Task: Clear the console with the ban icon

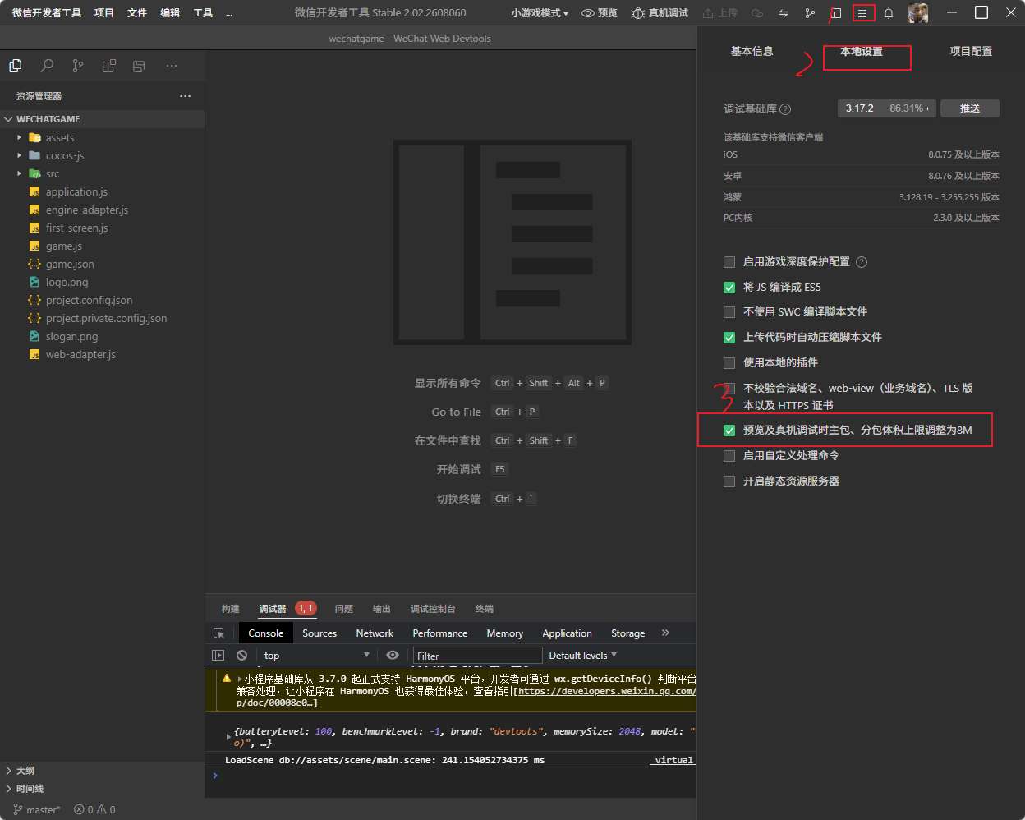Action: [x=241, y=656]
